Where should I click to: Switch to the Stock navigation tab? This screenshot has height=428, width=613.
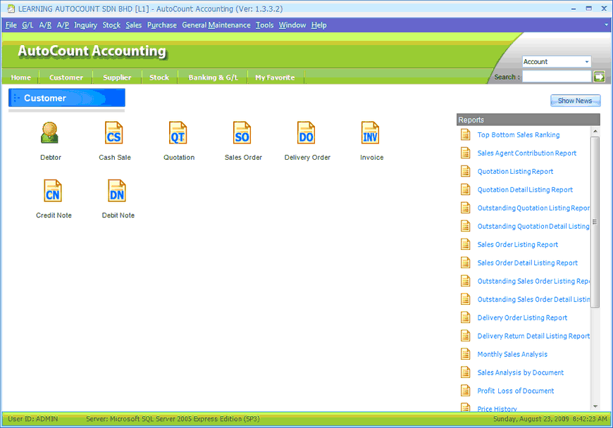pyautogui.click(x=159, y=77)
